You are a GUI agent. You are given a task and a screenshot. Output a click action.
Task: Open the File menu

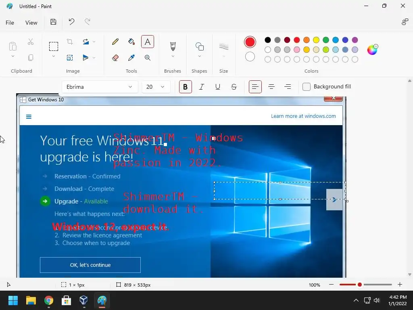pyautogui.click(x=10, y=23)
